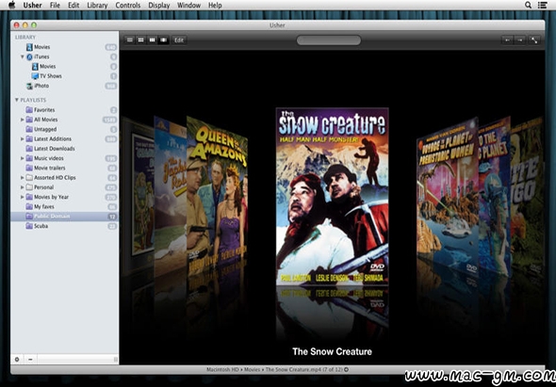Viewport: 556px width, 387px height.
Task: Open the Edit menu in menu bar
Action: (74, 5)
